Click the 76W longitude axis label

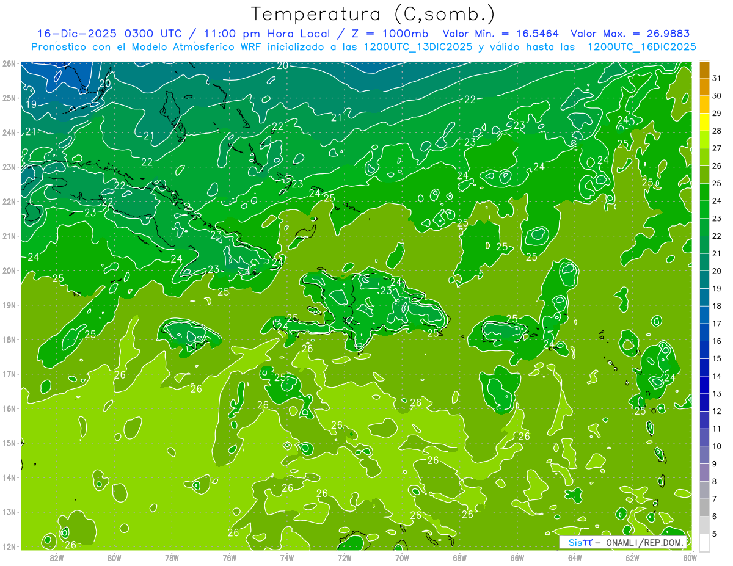tap(229, 557)
